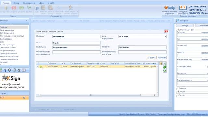Click the gray cube icon in left navigation strip
The image size is (208, 117).
(x=14, y=70)
